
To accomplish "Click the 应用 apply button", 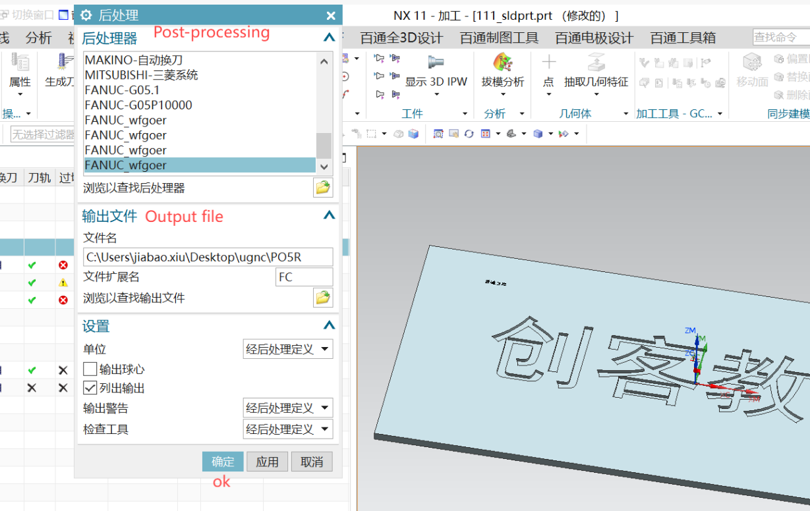I will coord(268,462).
